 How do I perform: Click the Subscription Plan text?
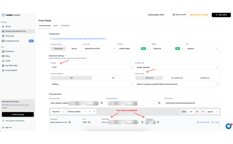(x=157, y=15)
